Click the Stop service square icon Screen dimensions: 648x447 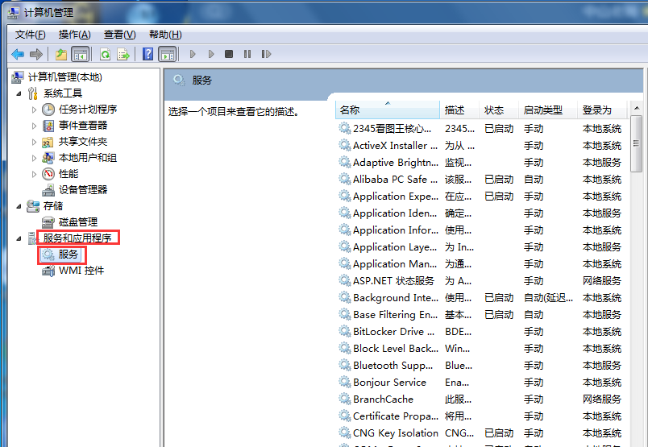[229, 54]
